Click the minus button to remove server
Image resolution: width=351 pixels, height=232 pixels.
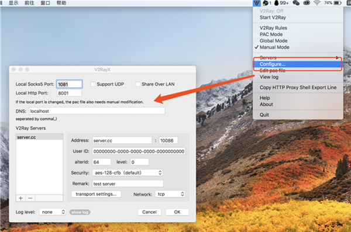pyautogui.click(x=30, y=198)
